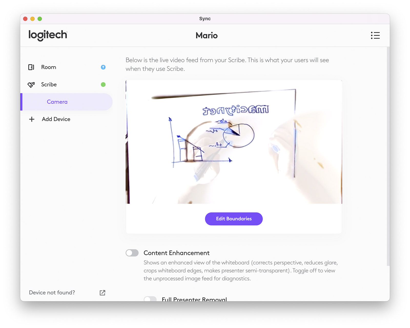This screenshot has width=410, height=328.
Task: Click the live Scribe whiteboard video feed
Action: point(234,142)
